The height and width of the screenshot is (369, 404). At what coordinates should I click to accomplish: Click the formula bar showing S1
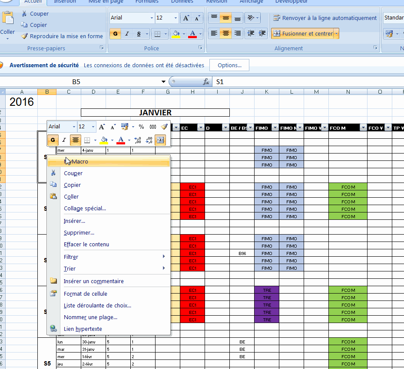(308, 82)
